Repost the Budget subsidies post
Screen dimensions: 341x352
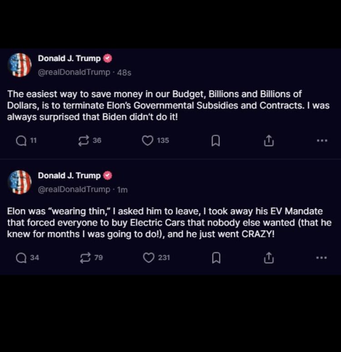click(84, 141)
